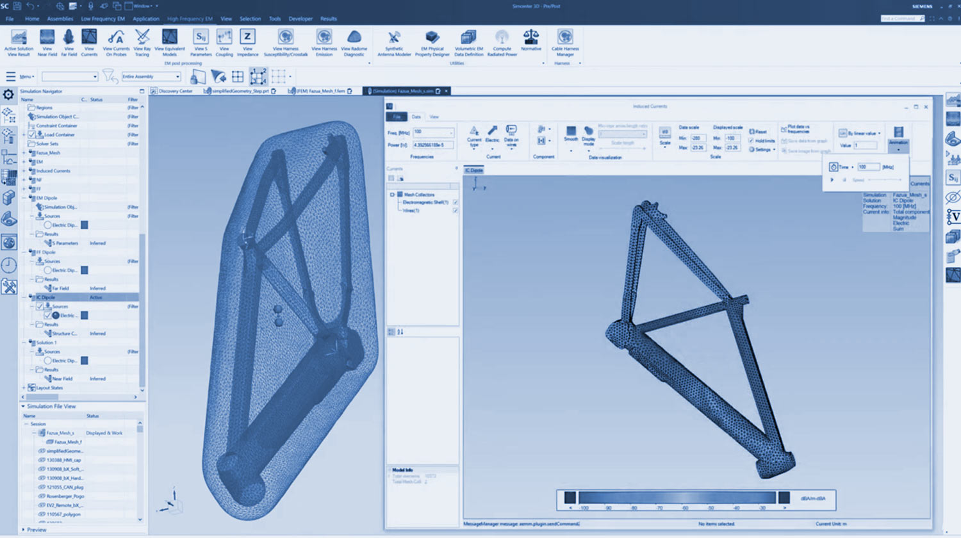Viewport: 961px width, 538px height.
Task: Expand the Layout States node
Action: tap(24, 387)
